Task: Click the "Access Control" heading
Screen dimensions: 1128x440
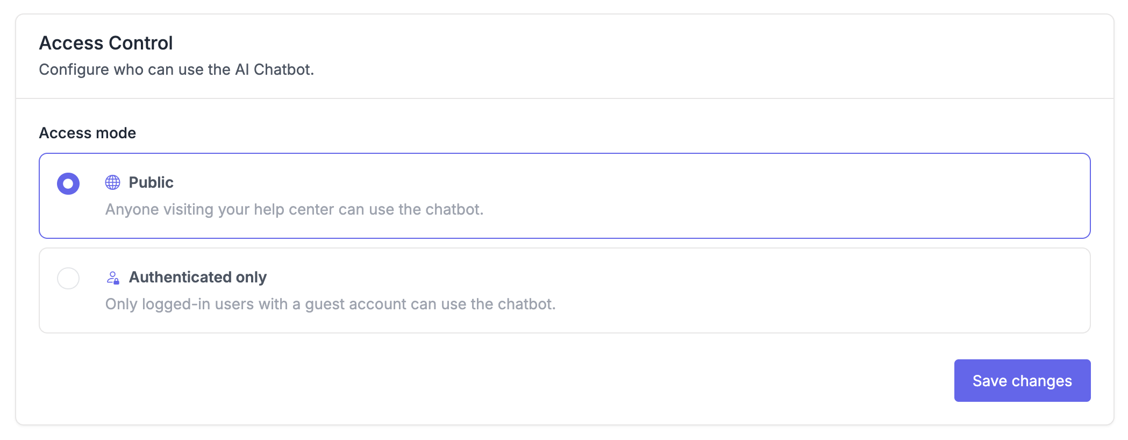Action: pyautogui.click(x=106, y=43)
